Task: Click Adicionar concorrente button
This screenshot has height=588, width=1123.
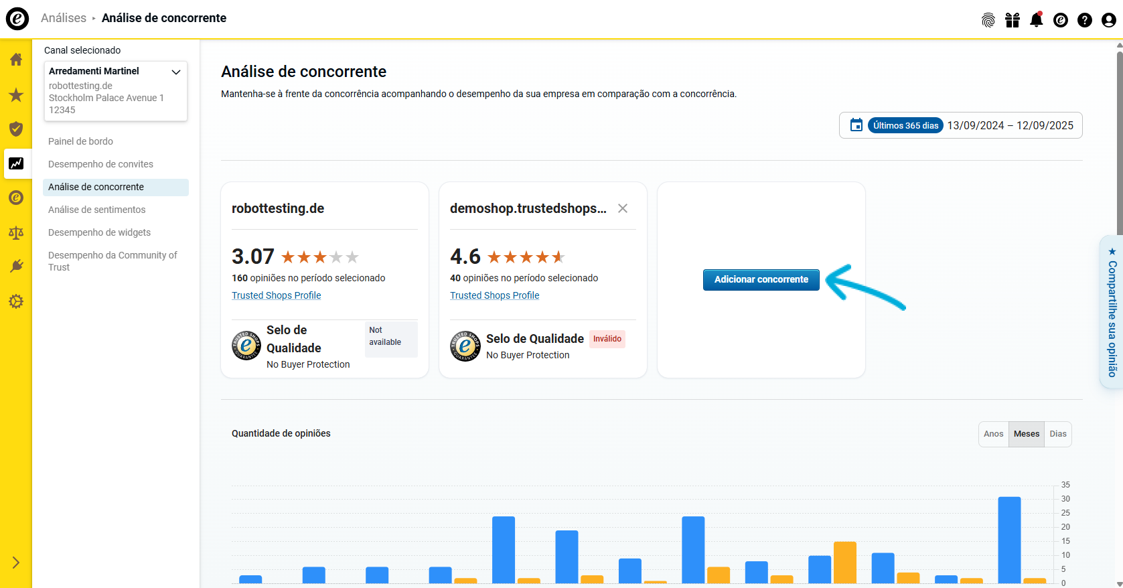Action: (761, 279)
